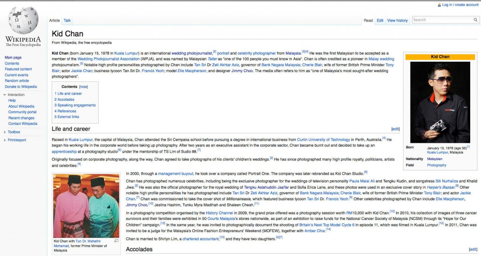Open celebrity photographer link
The image size is (481, 256).
tap(257, 53)
